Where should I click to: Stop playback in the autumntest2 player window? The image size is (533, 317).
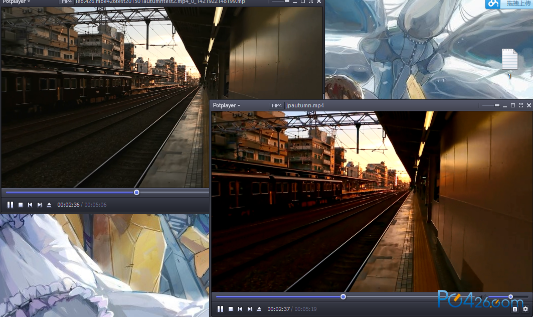pyautogui.click(x=21, y=205)
